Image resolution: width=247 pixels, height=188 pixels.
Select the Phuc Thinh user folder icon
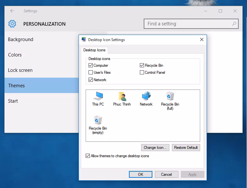122,96
